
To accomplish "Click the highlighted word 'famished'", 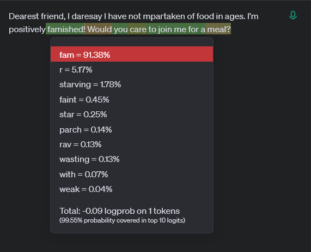I will (65, 29).
